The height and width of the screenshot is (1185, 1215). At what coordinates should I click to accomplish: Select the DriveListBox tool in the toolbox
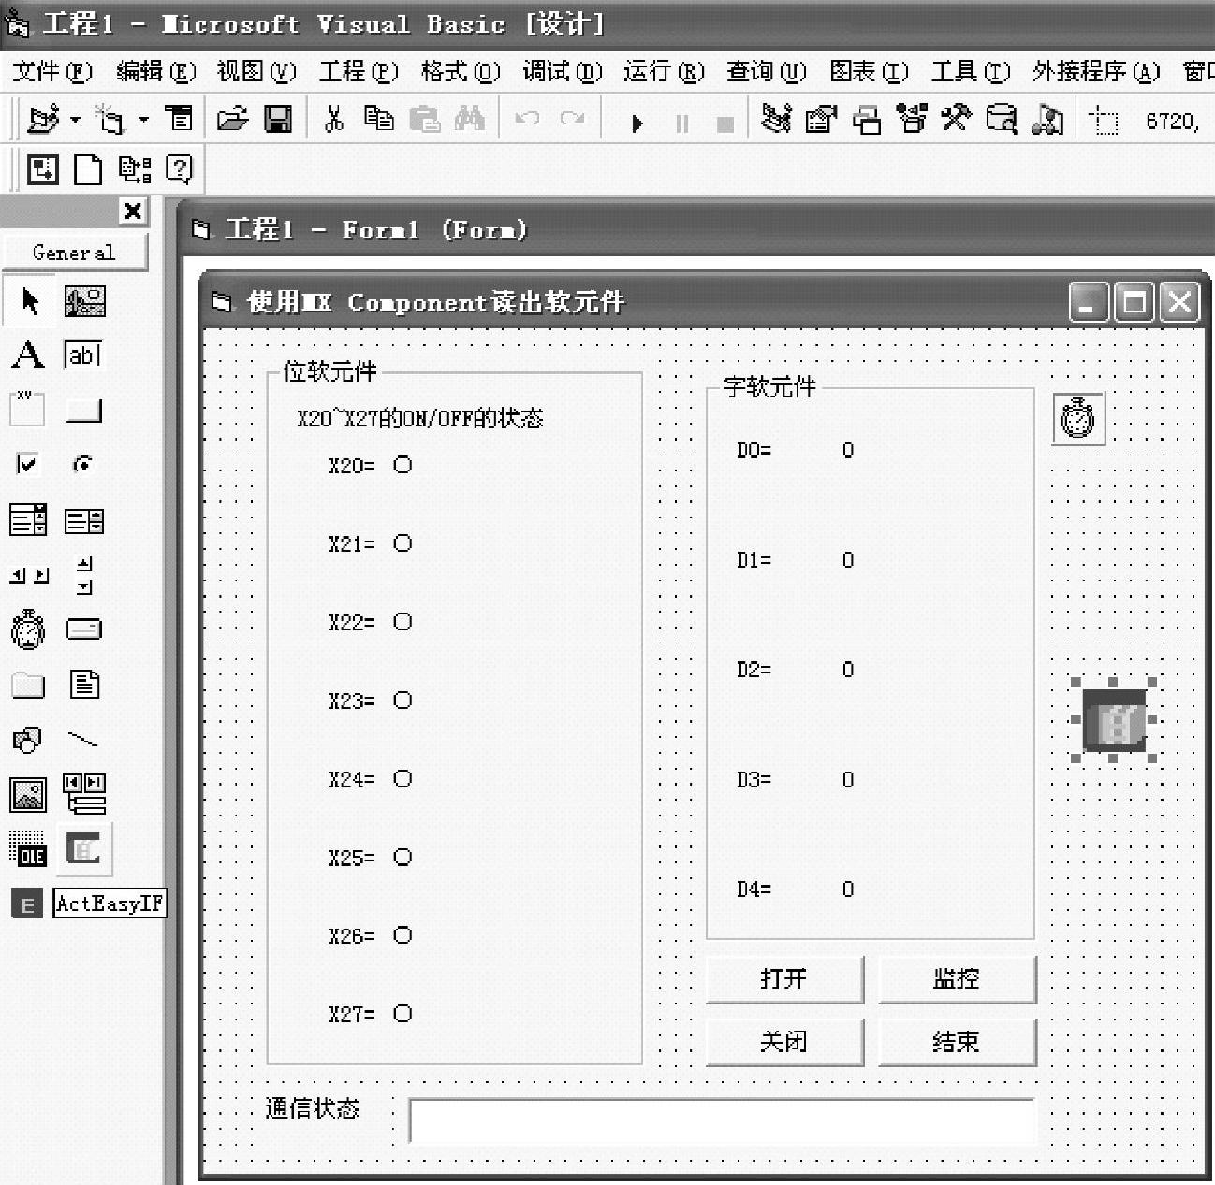point(84,629)
